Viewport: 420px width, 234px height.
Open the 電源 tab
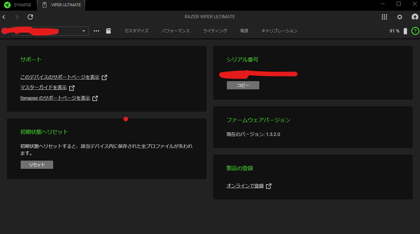(244, 31)
